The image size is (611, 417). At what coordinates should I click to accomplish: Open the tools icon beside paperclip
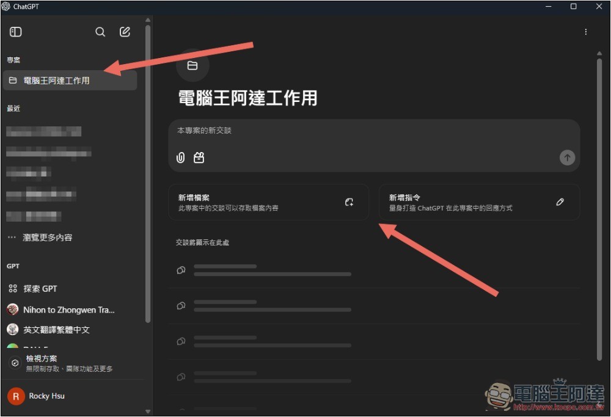click(x=199, y=158)
